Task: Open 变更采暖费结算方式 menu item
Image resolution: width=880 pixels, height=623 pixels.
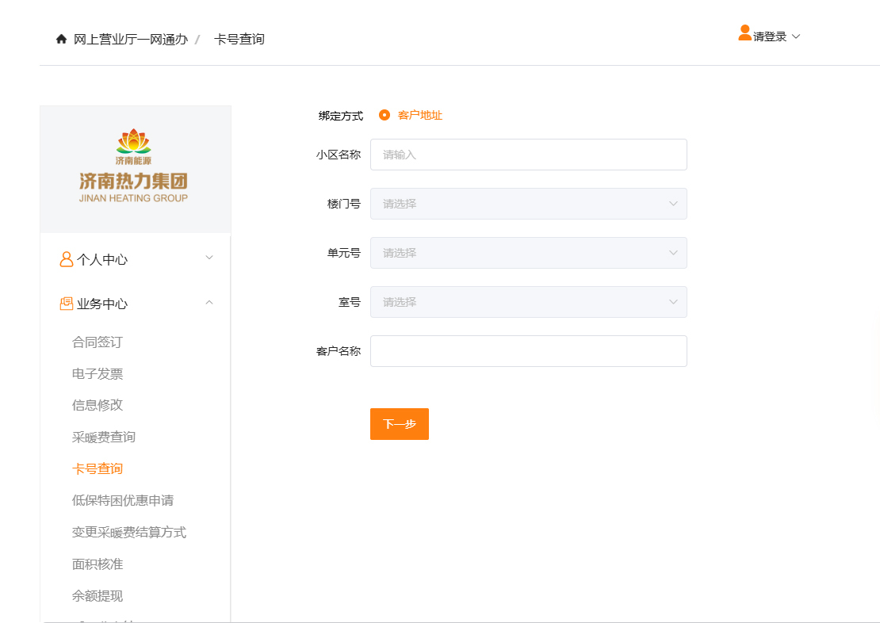Action: click(129, 532)
